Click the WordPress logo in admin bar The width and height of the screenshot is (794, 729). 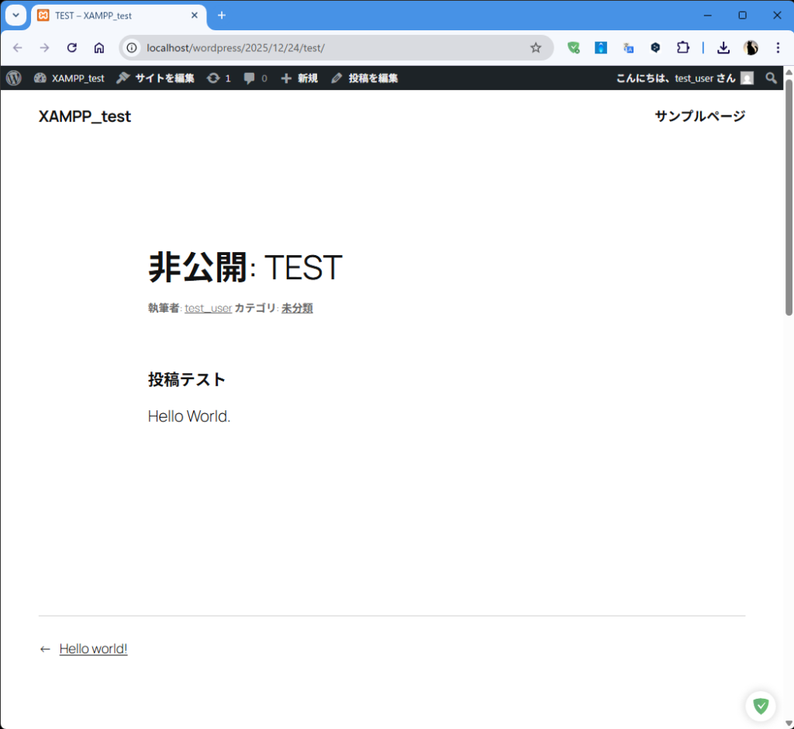14,78
